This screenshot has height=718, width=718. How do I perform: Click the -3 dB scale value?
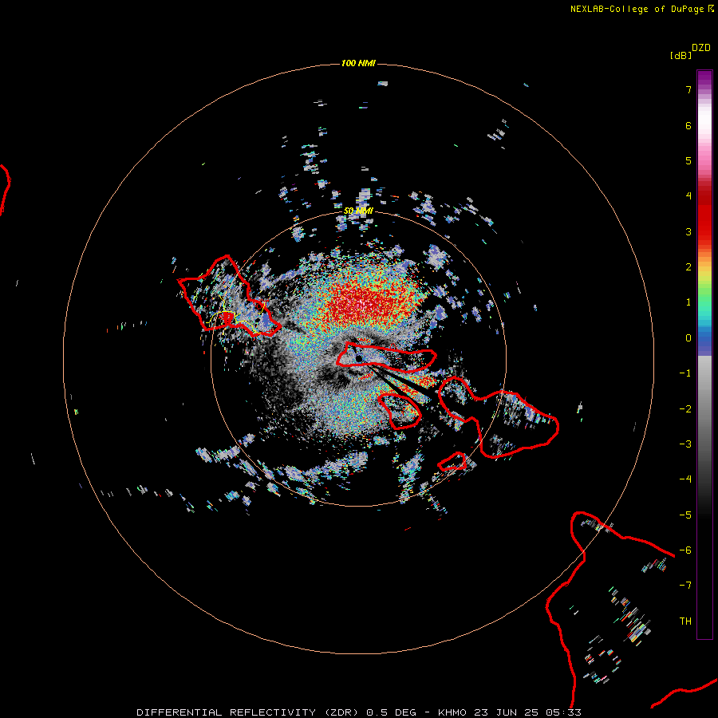tap(685, 444)
